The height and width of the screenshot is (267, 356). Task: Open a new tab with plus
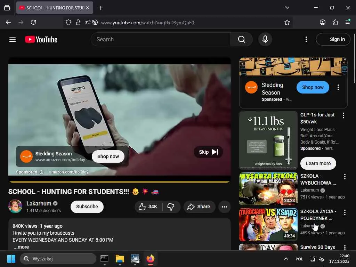[100, 8]
